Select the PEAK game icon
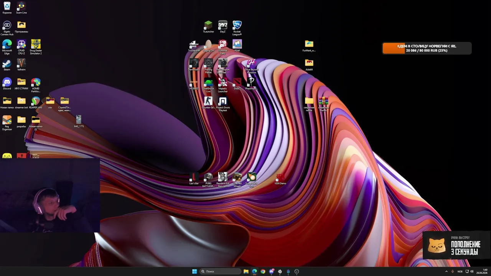 point(237,46)
